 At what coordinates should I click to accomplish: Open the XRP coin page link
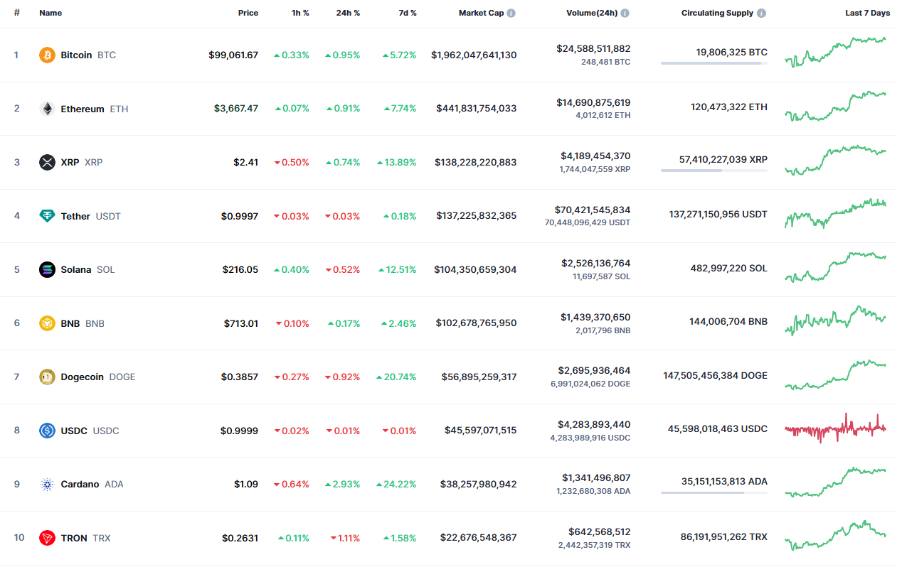[82, 162]
